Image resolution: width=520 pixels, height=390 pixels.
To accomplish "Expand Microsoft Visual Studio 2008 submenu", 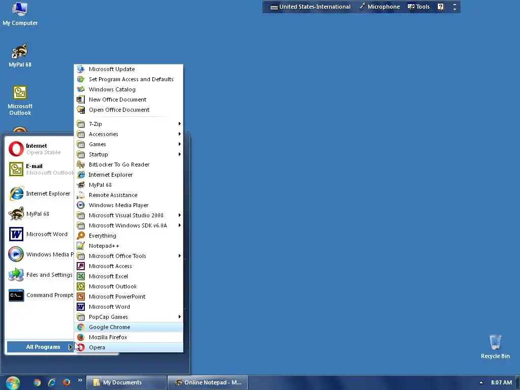I will [x=128, y=215].
